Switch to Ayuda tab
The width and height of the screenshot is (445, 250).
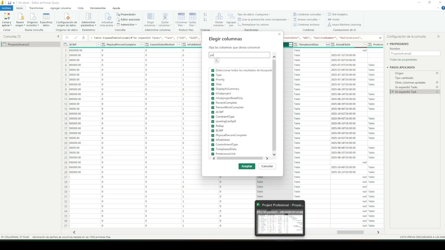coord(116,8)
